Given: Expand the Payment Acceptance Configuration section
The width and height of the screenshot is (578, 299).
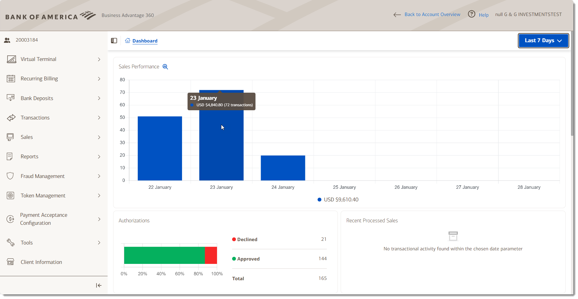Looking at the screenshot, I should pyautogui.click(x=99, y=219).
